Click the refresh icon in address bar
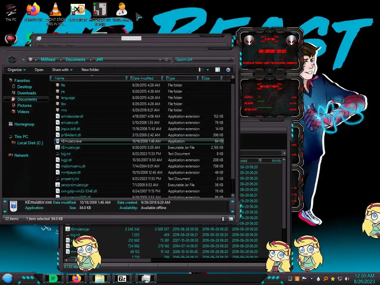 [167, 60]
